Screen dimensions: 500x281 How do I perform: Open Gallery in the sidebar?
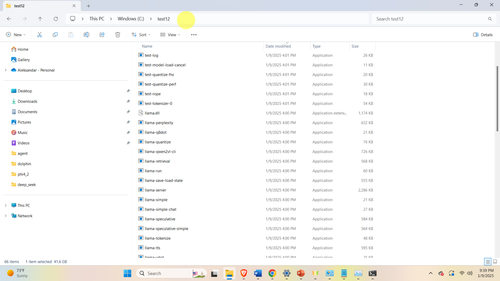(x=23, y=60)
